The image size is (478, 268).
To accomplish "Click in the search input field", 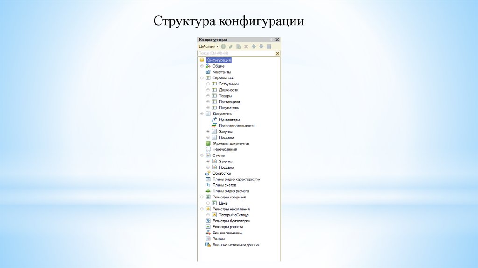I will tap(236, 54).
